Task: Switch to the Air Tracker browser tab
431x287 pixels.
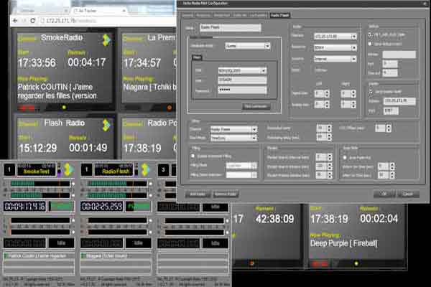Action: tap(98, 11)
